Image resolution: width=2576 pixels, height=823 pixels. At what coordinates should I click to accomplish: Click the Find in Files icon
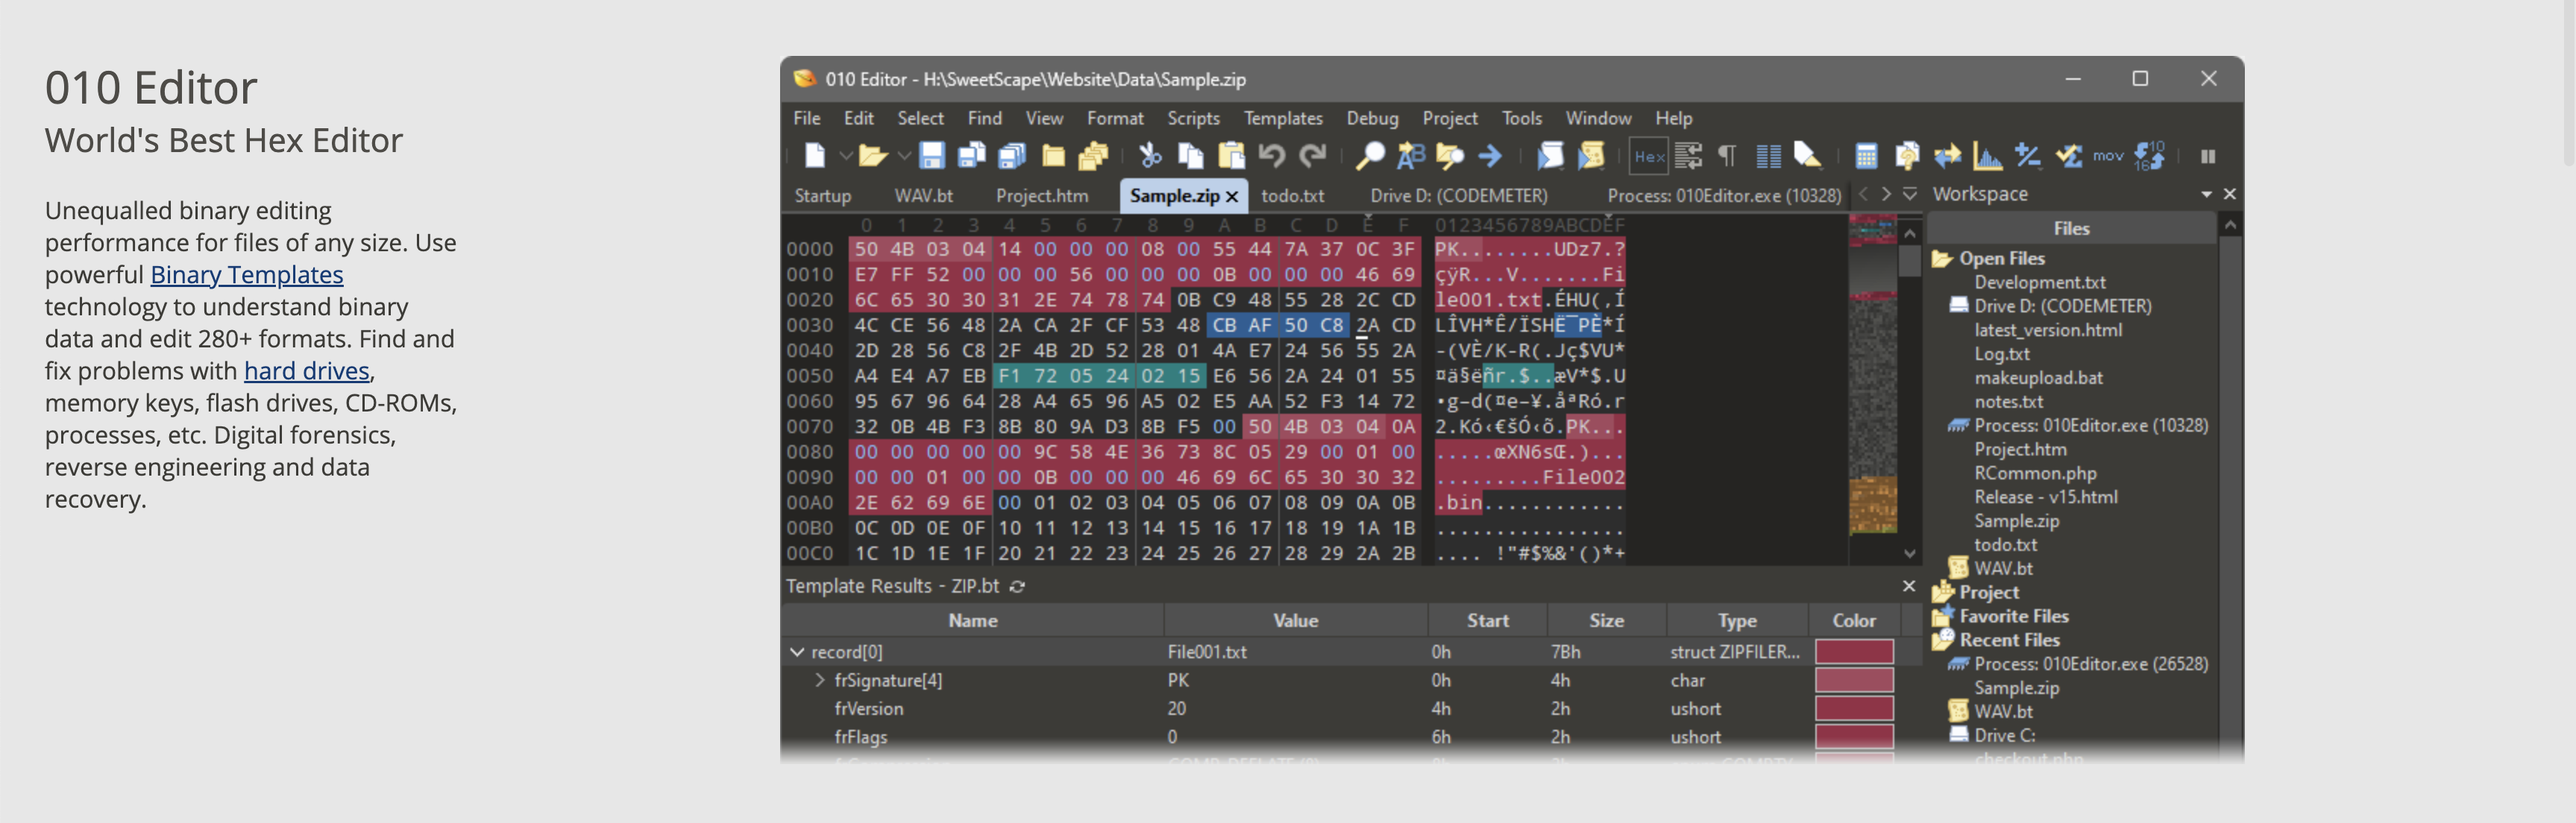(x=1450, y=156)
